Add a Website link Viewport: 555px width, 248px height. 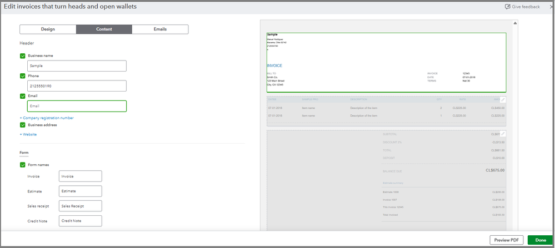coord(28,134)
